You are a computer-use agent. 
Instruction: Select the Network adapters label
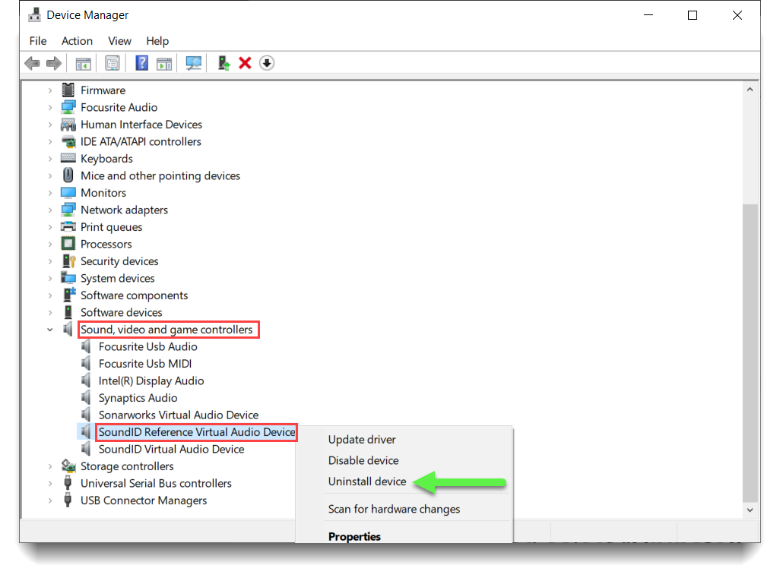pos(125,210)
